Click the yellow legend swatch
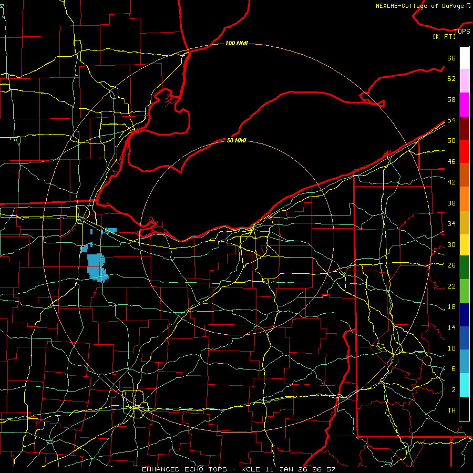Image resolution: width=473 pixels, height=473 pixels. coord(464,244)
